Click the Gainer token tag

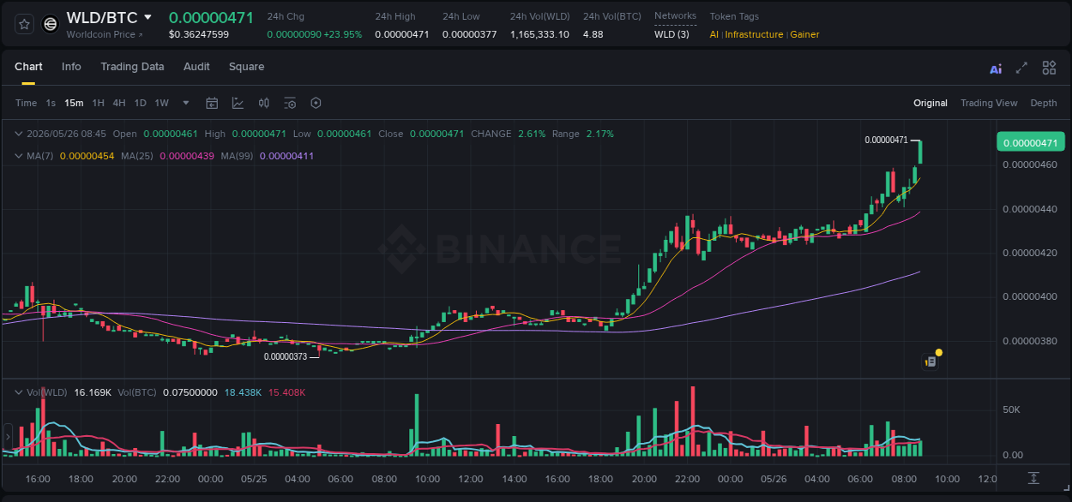pyautogui.click(x=804, y=34)
